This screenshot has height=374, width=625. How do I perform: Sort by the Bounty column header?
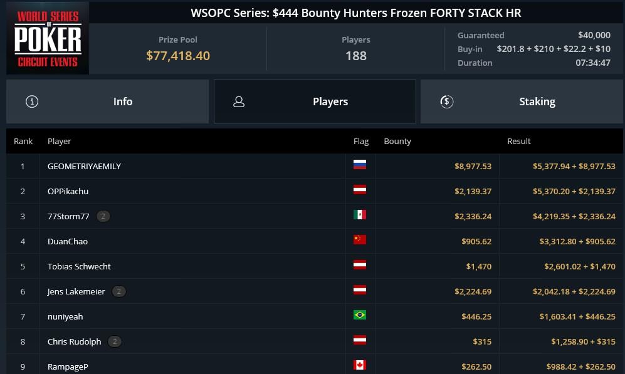(x=397, y=141)
